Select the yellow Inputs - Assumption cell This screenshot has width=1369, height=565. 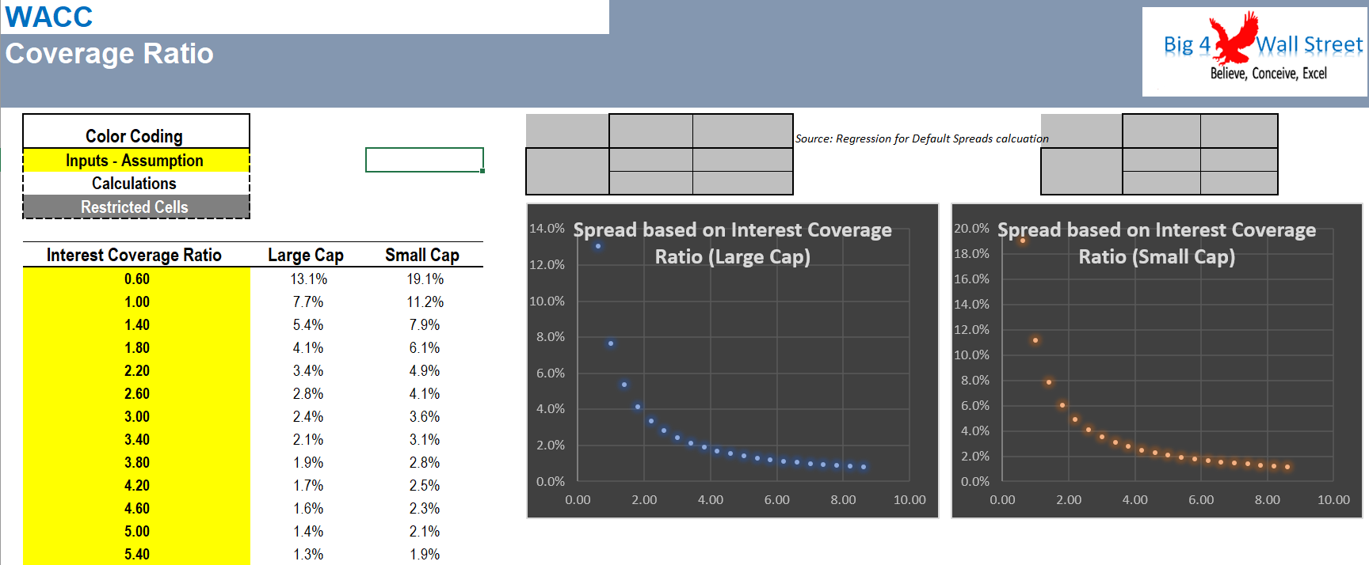136,161
